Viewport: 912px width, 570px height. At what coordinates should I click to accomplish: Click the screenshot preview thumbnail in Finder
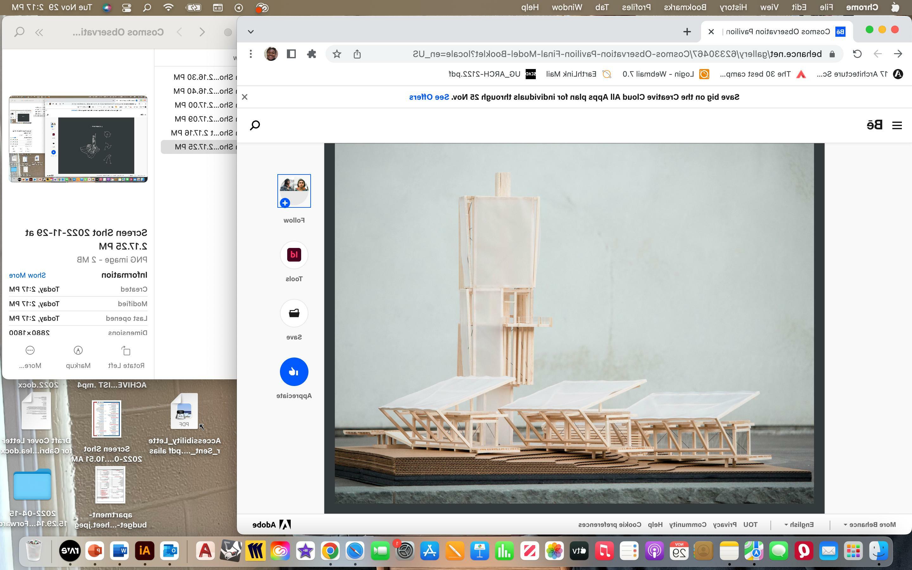tap(78, 139)
